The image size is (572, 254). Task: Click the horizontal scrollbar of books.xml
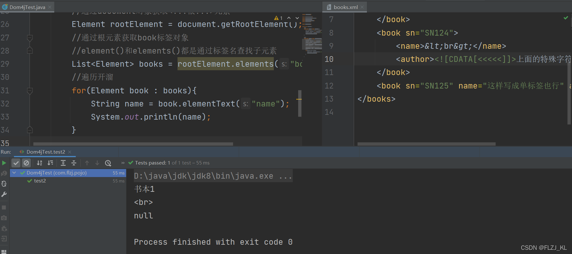[x=427, y=144]
